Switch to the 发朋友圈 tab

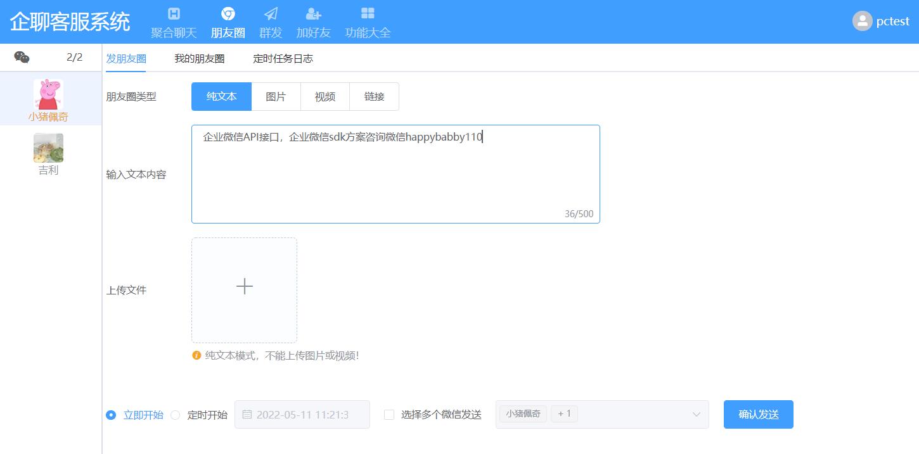pyautogui.click(x=126, y=58)
